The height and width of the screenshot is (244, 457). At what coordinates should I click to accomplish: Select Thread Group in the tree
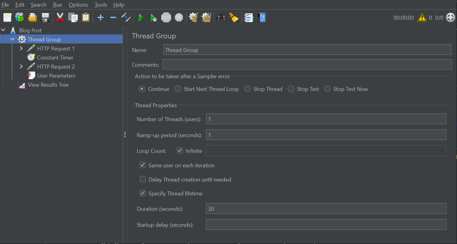click(44, 40)
